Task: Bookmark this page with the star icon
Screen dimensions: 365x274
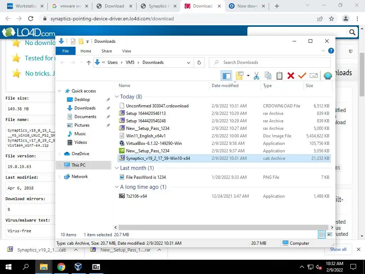Action: pyautogui.click(x=331, y=19)
